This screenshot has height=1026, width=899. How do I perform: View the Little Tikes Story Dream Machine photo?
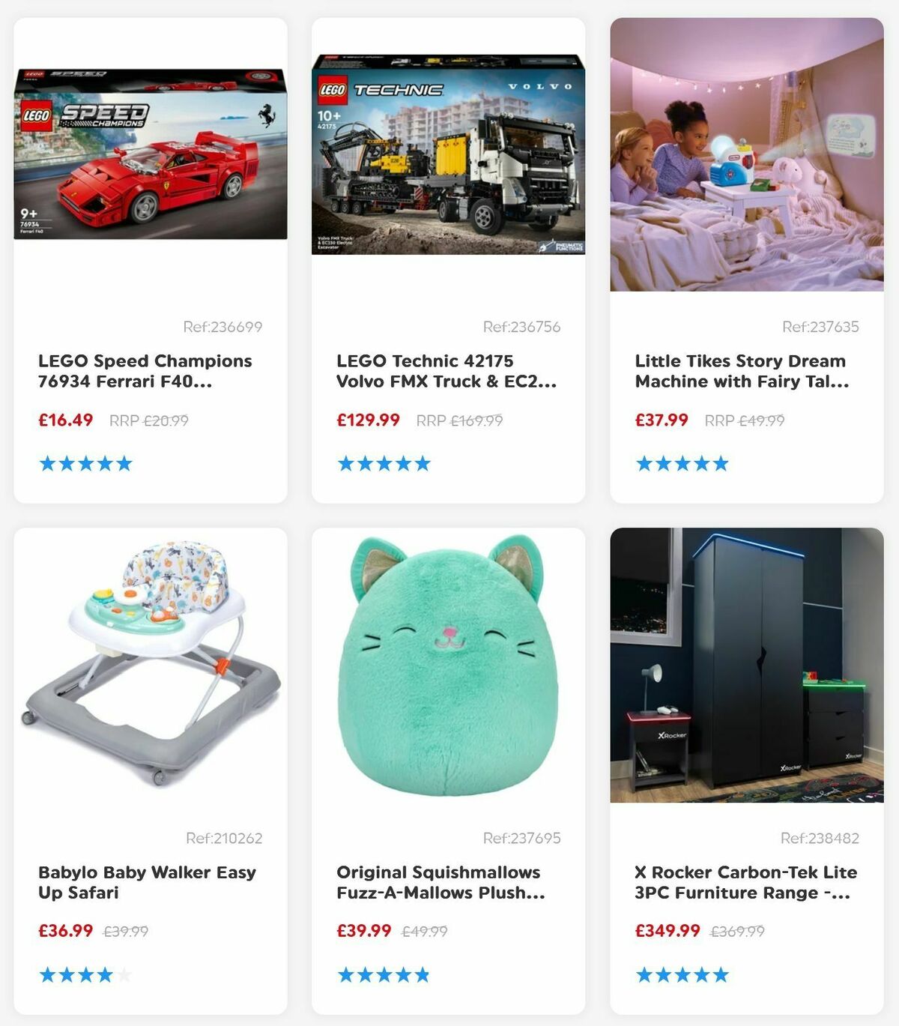click(747, 154)
